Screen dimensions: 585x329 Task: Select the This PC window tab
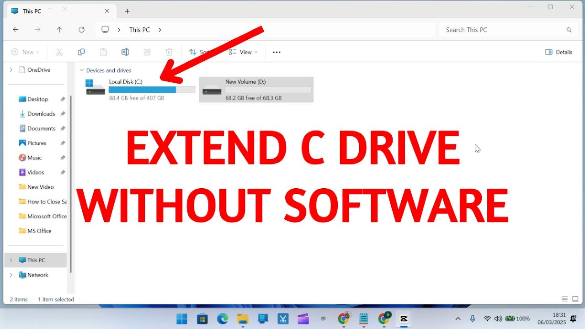click(61, 11)
